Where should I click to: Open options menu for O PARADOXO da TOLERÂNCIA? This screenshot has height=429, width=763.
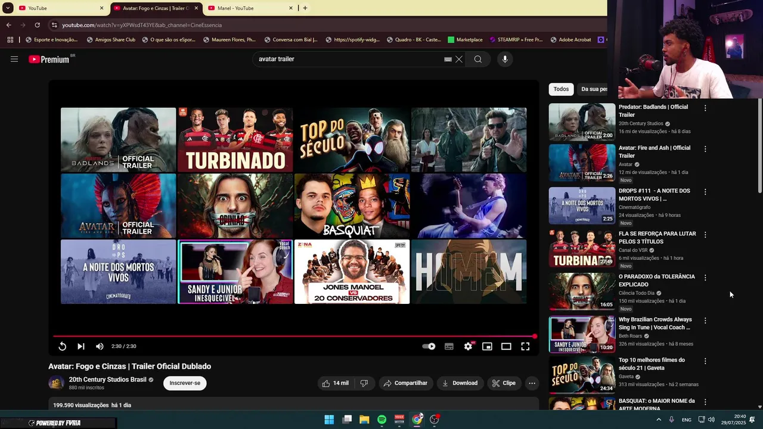(x=705, y=278)
